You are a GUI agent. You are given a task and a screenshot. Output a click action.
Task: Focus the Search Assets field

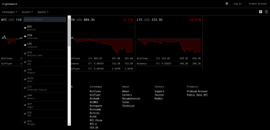click(45, 20)
